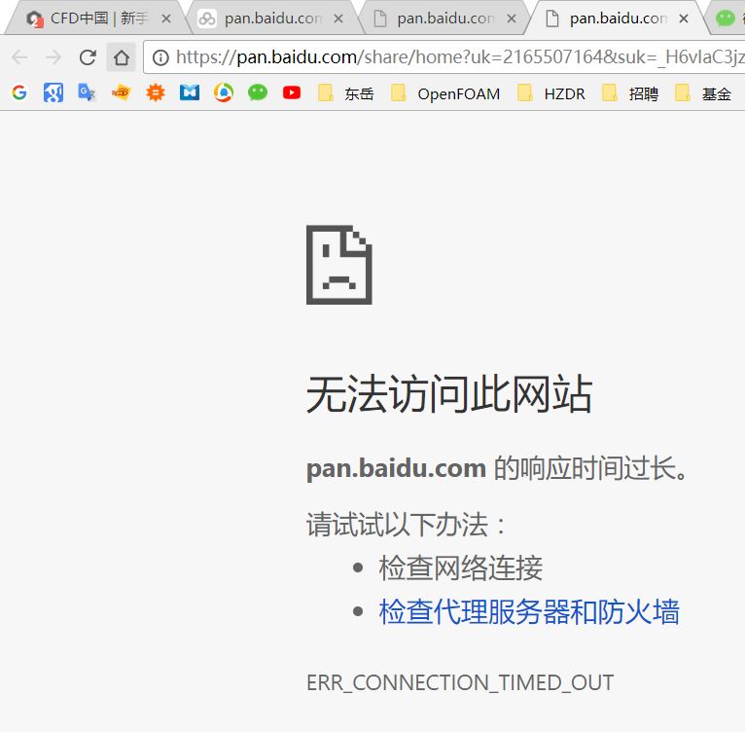Open the 招聘 bookmark folder
This screenshot has height=732, width=745.
[x=630, y=93]
